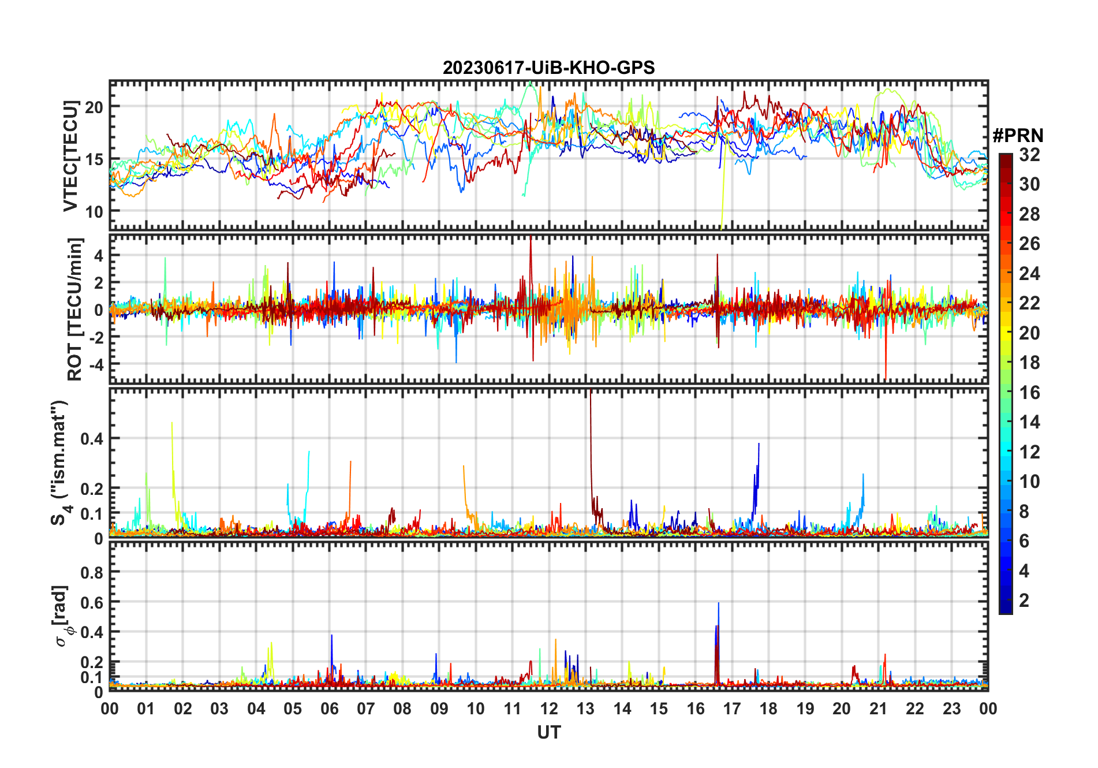This screenshot has height=768, width=1098.
Task: Click x-axis hour tick label 09
Action: (x=439, y=709)
